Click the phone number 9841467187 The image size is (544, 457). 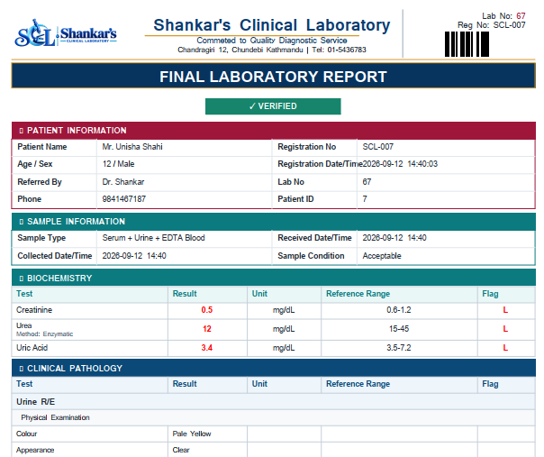click(124, 199)
